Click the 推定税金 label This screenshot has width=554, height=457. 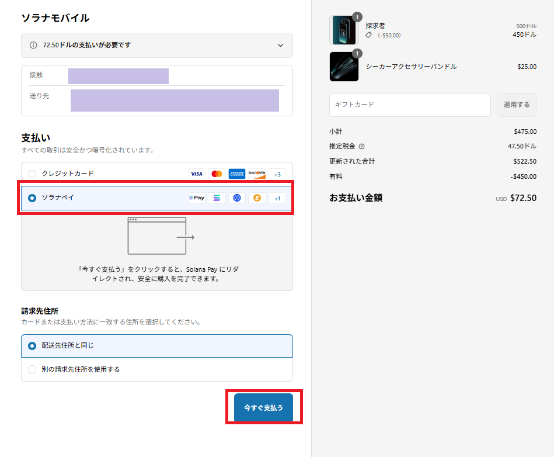pos(342,146)
